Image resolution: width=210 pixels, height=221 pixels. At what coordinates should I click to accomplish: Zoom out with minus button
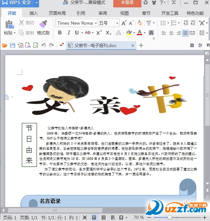(x=149, y=217)
